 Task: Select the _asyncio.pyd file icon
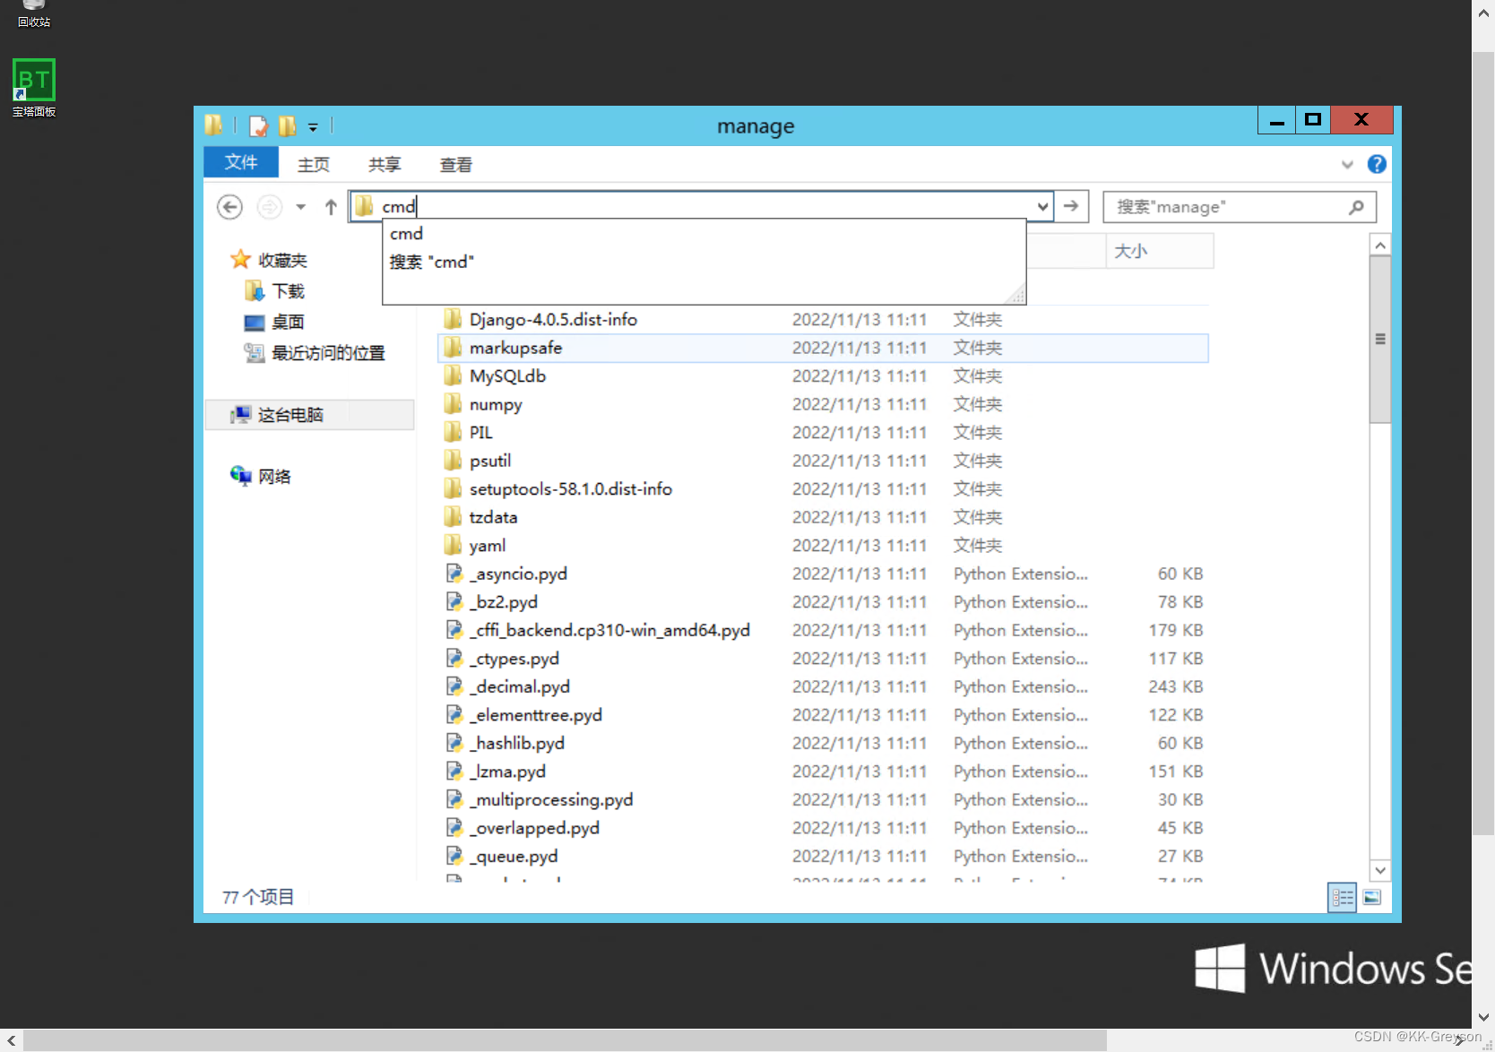(x=454, y=573)
